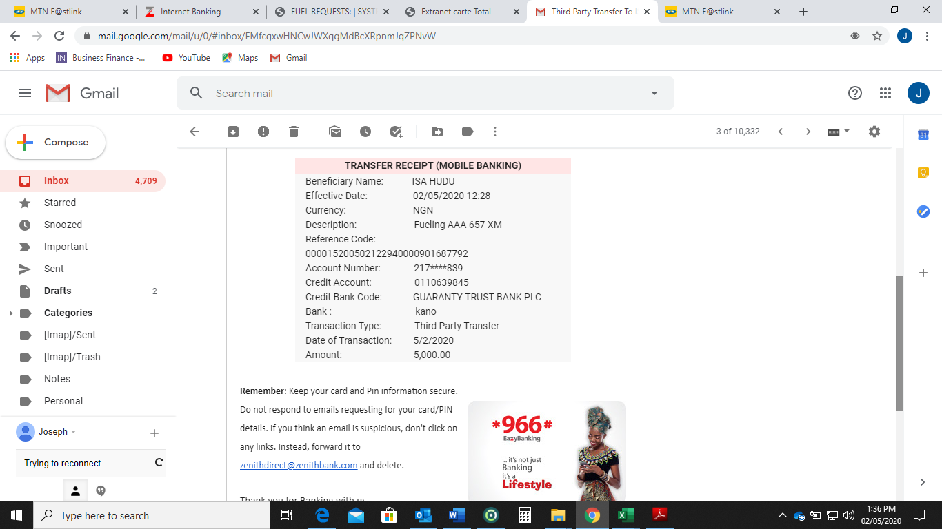The image size is (942, 529).
Task: Open YouTube bookmark
Action: 186,58
